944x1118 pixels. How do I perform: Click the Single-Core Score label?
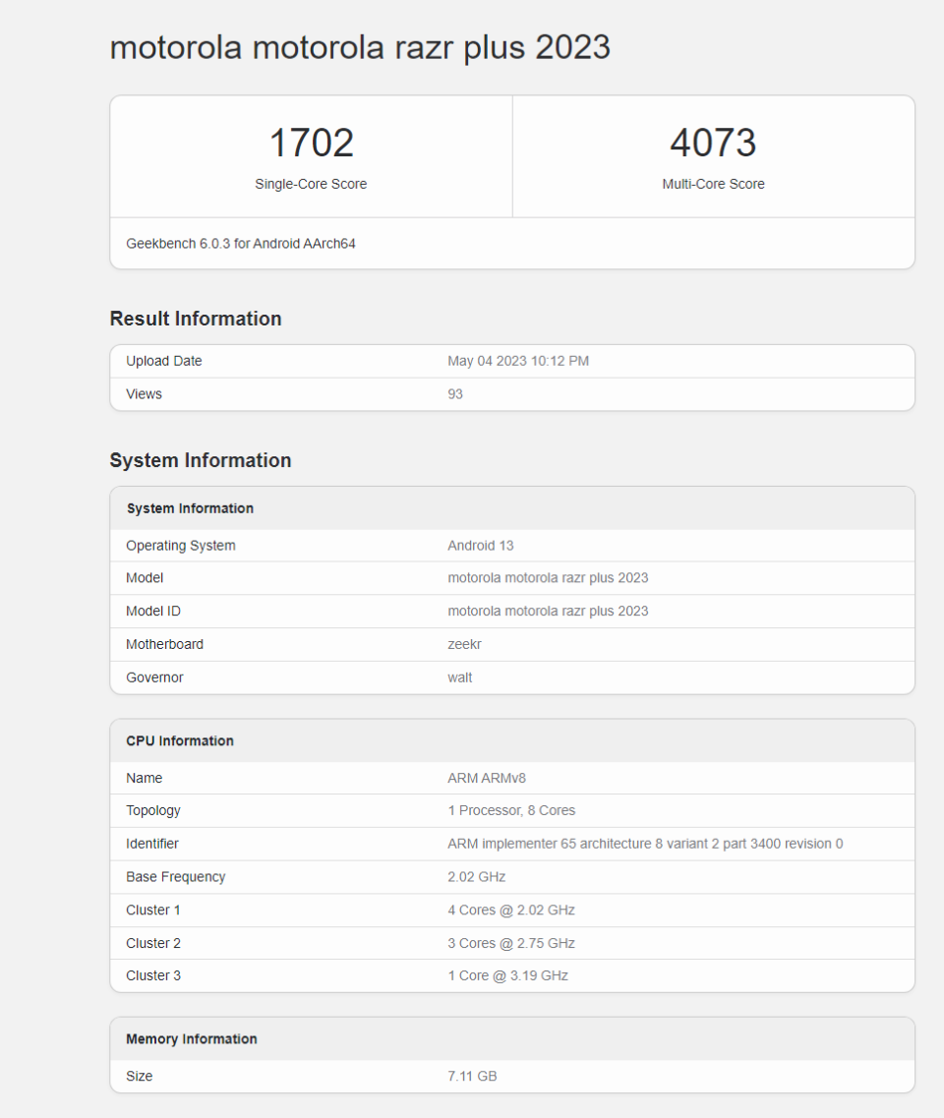point(311,184)
